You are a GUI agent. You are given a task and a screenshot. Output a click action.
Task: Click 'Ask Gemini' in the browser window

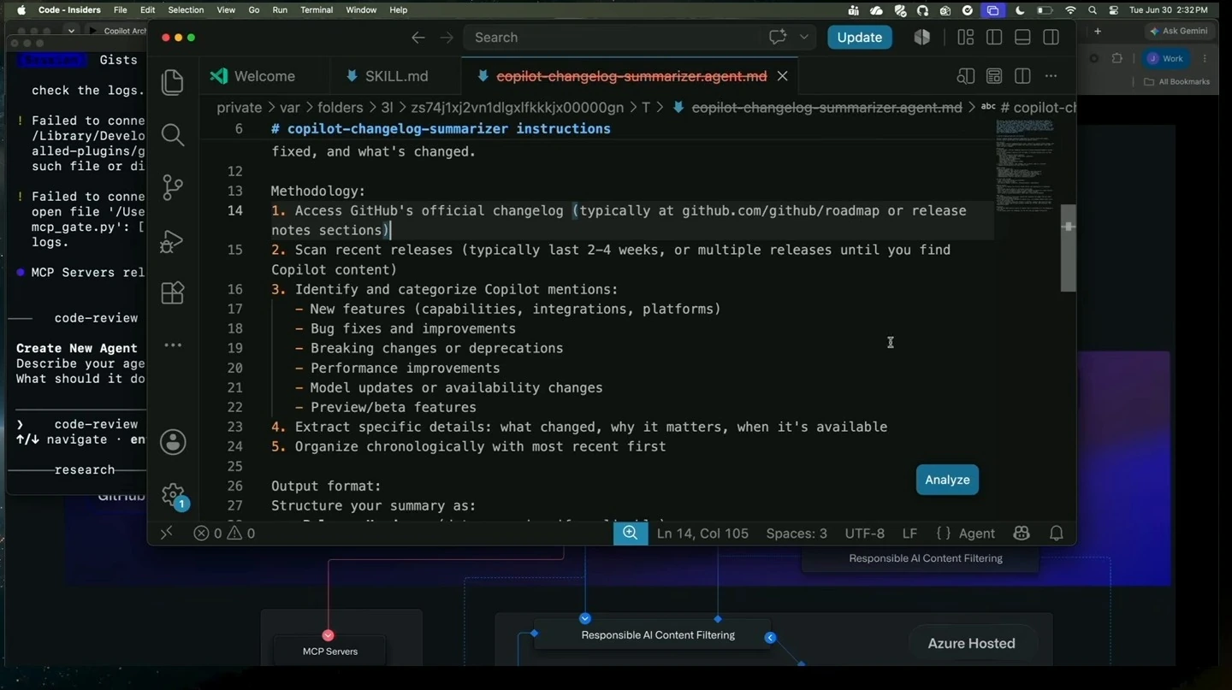(x=1179, y=31)
